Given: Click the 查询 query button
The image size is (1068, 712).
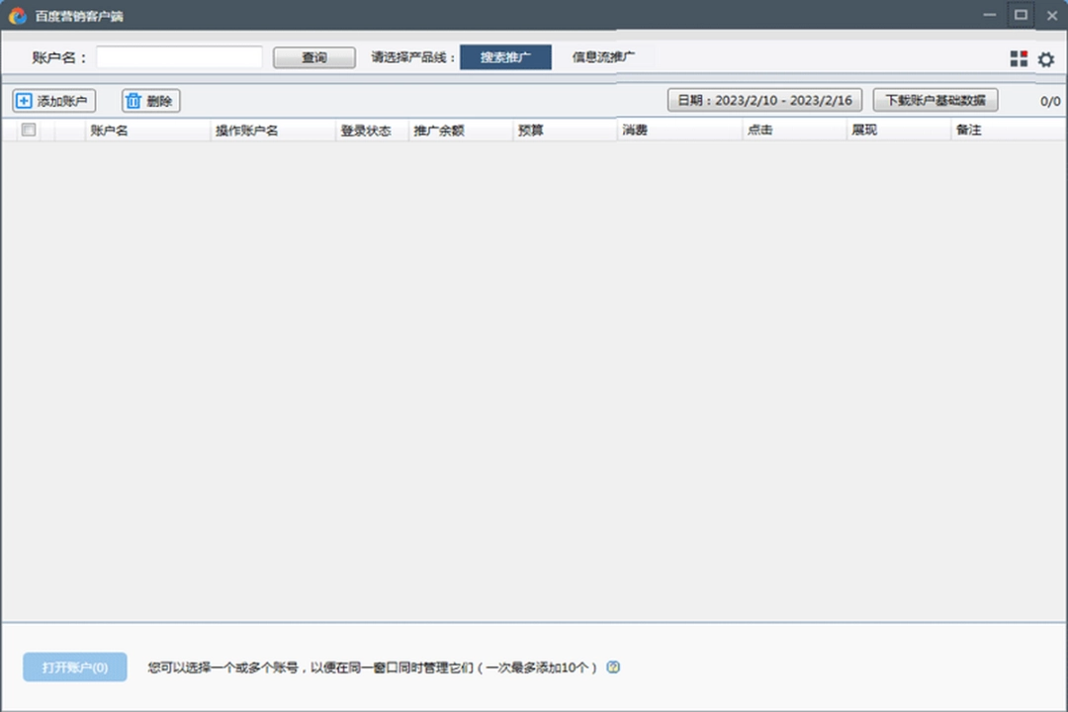Looking at the screenshot, I should tap(313, 57).
